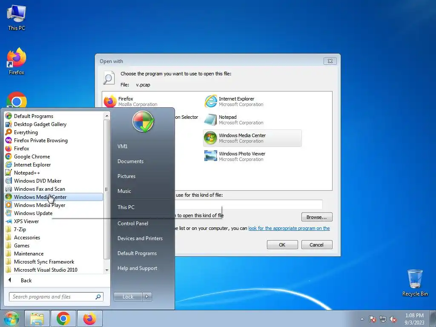Open Chrome from the taskbar
Image resolution: width=436 pixels, height=327 pixels.
pos(63,318)
